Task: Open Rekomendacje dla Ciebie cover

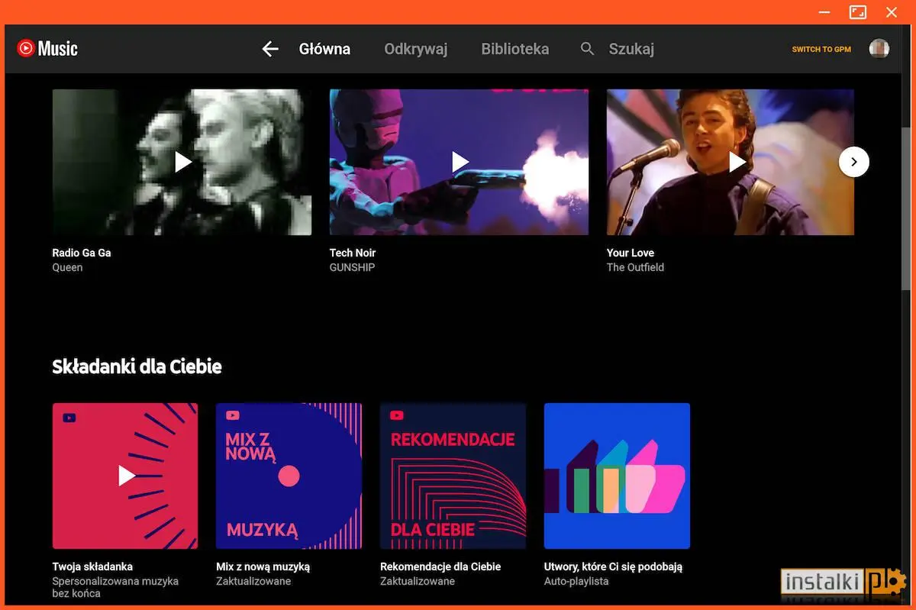Action: (453, 476)
